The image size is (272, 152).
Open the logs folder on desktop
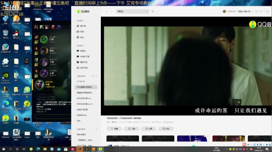(16, 49)
